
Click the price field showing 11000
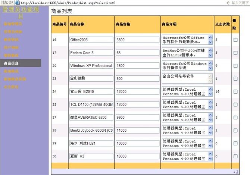[x=137, y=130]
